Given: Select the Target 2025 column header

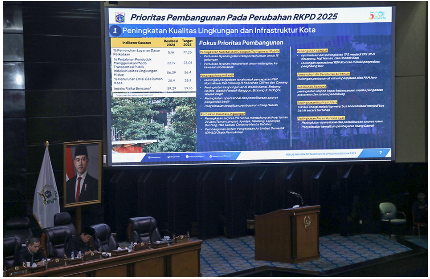Looking at the screenshot, I should pos(187,43).
